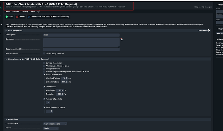Open the Folder Main dropdown
This screenshot has height=131, width=223.
(51, 128)
